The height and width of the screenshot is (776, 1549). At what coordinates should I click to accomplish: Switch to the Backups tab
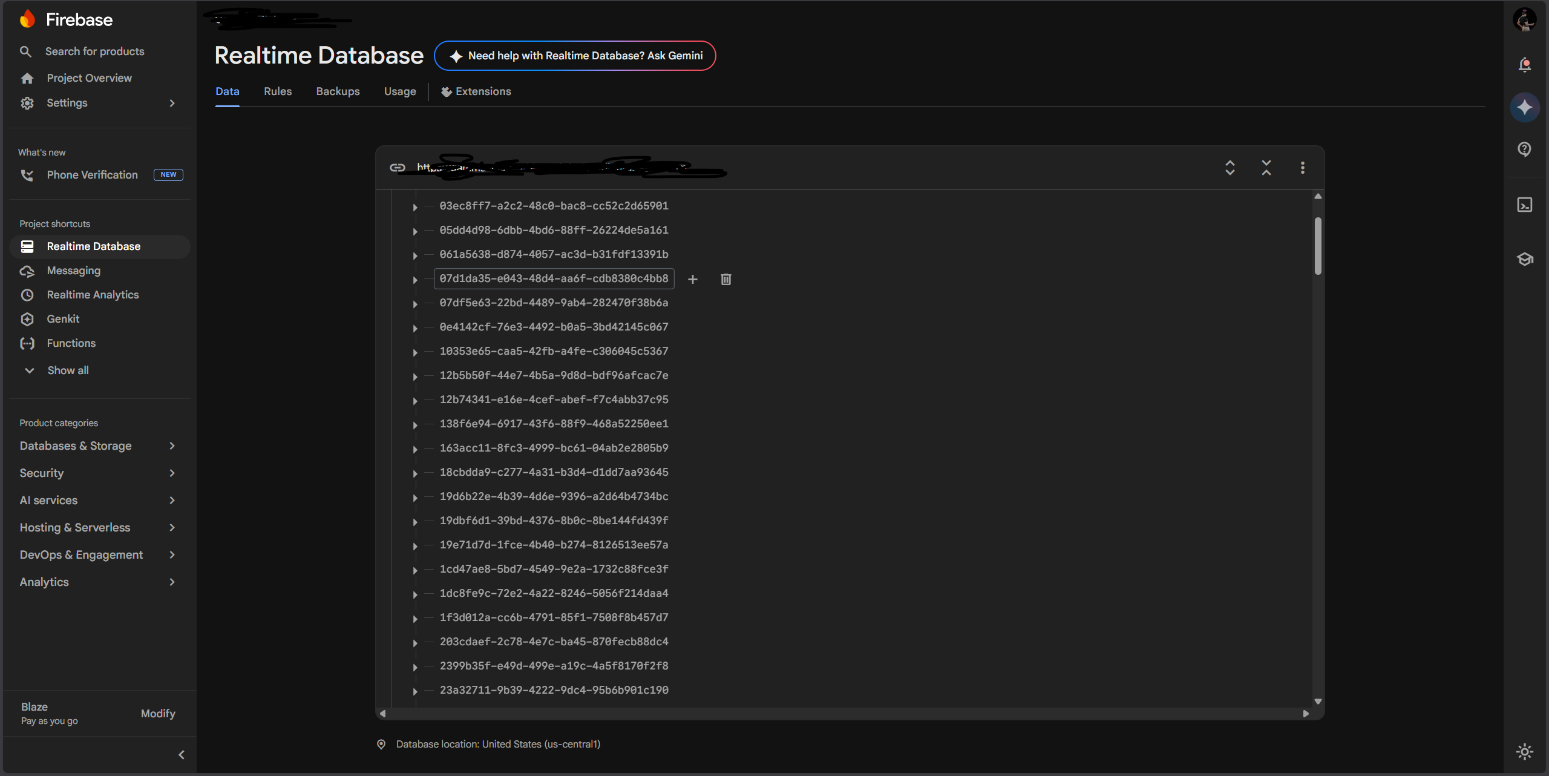(x=338, y=91)
